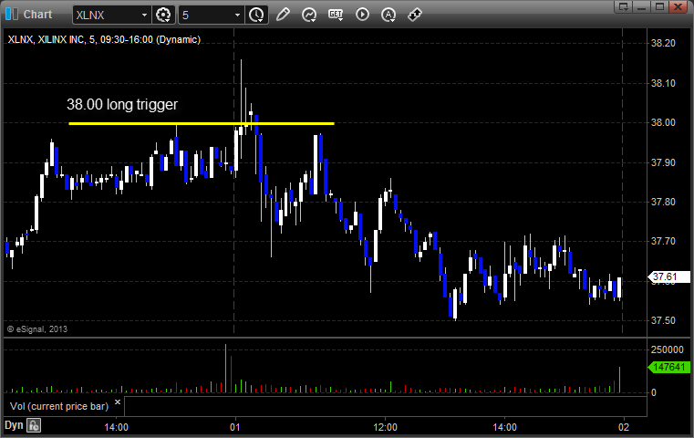Image resolution: width=694 pixels, height=438 pixels.
Task: Toggle the time scale lock icon
Action: tap(34, 425)
